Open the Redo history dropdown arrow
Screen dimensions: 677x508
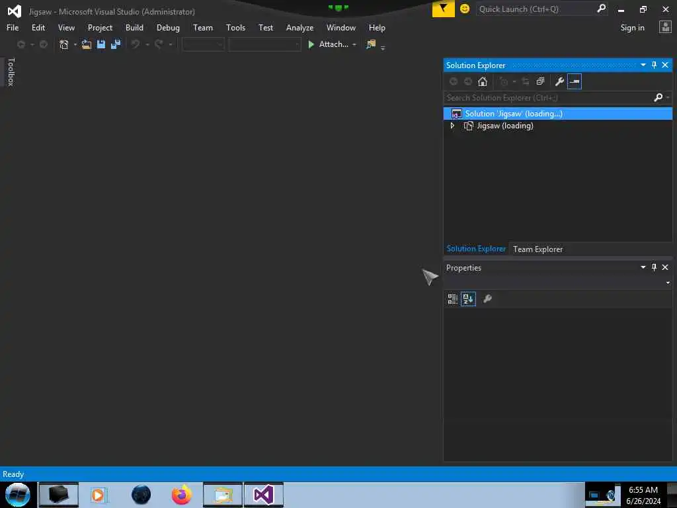[171, 44]
